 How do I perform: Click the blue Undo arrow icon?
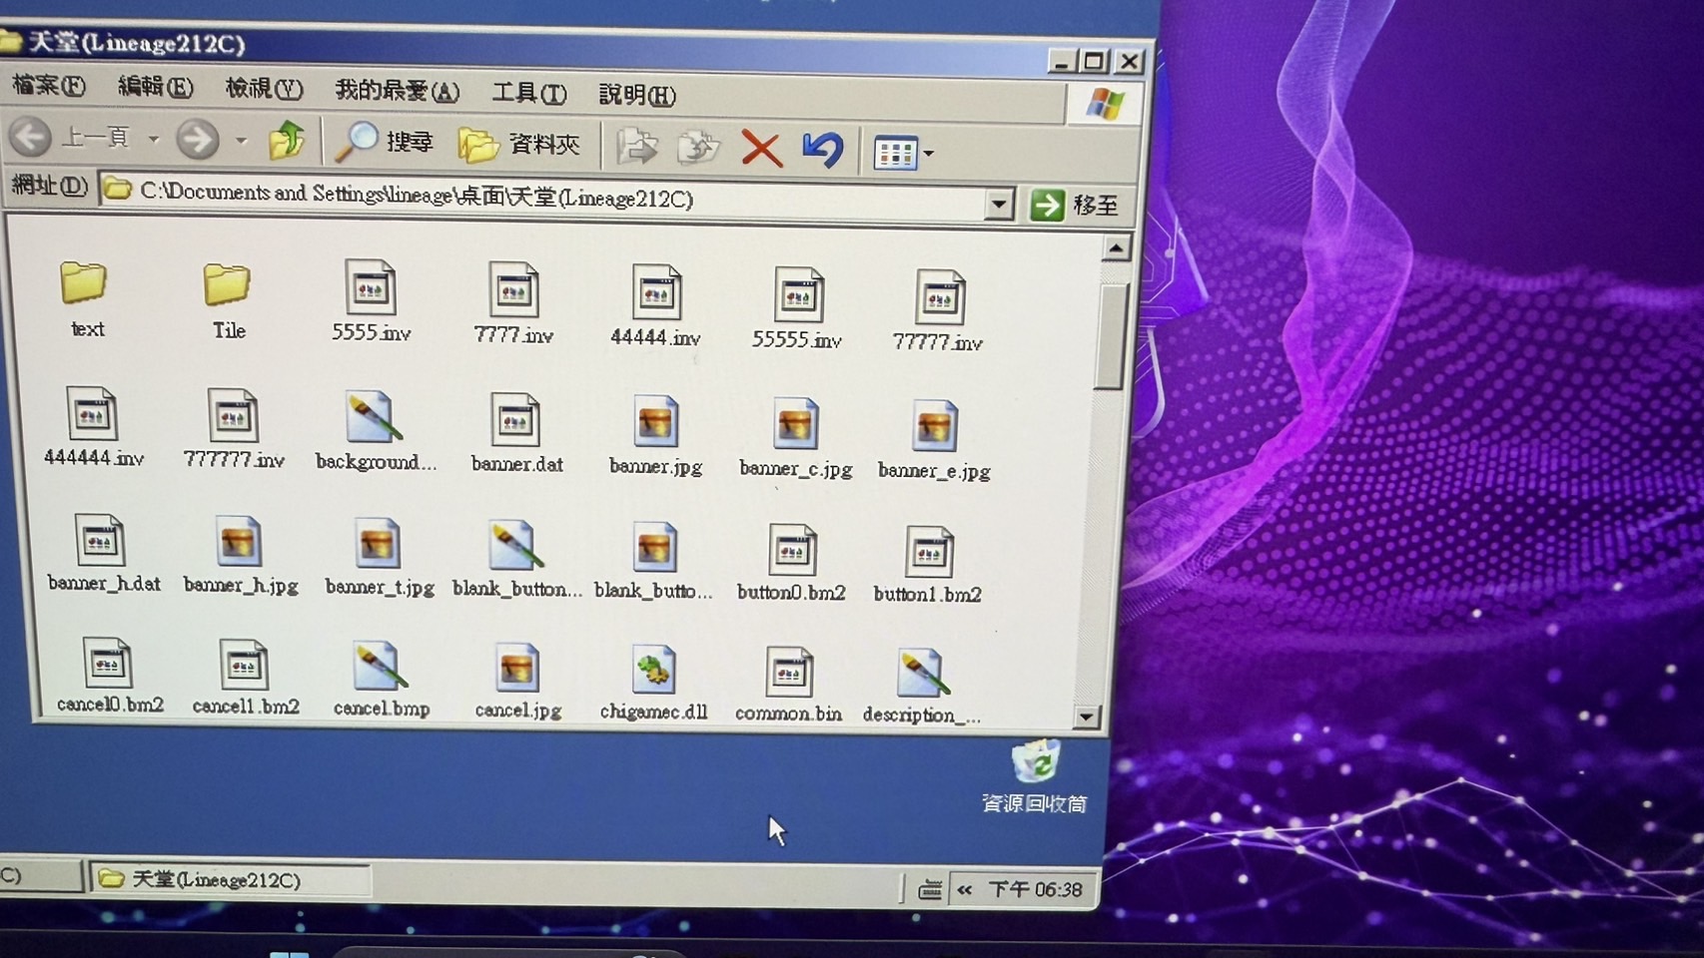[823, 151]
